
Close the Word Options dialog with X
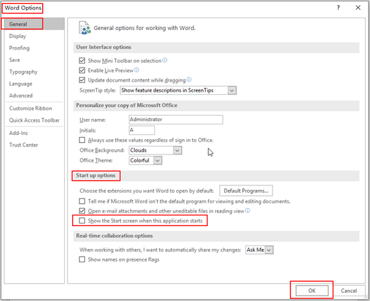[x=358, y=8]
